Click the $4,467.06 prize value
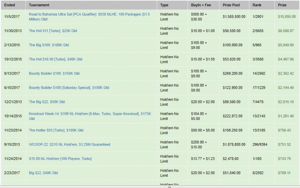 pyautogui.click(x=286, y=59)
